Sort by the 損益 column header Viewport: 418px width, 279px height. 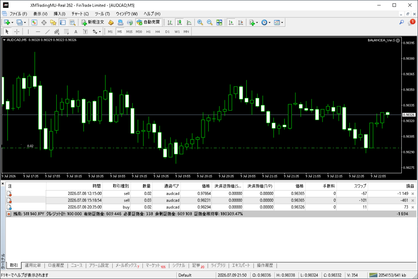tap(392, 186)
